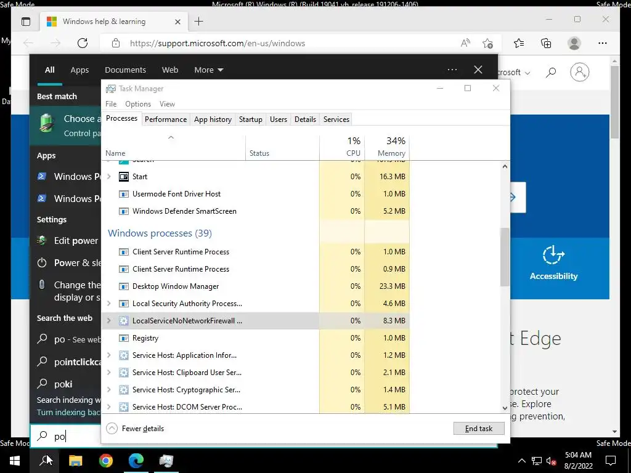
Task: Click the Task Manager vertical scrollbar thumb
Action: (505, 257)
